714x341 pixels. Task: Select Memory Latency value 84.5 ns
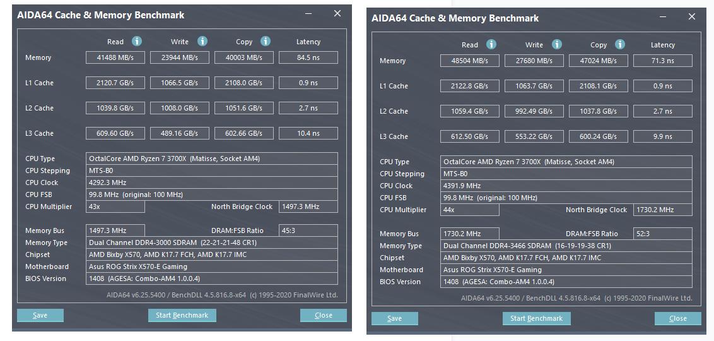[308, 57]
